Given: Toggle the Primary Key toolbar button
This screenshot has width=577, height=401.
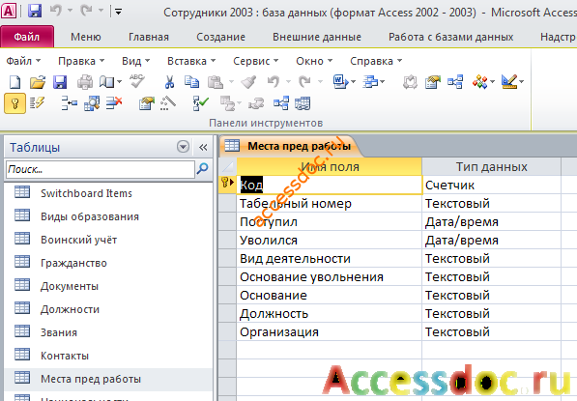Looking at the screenshot, I should [x=14, y=103].
